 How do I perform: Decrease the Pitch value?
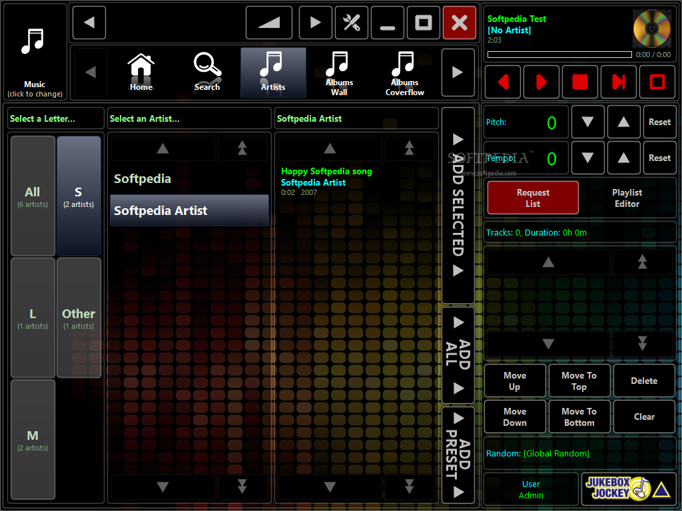pos(587,122)
